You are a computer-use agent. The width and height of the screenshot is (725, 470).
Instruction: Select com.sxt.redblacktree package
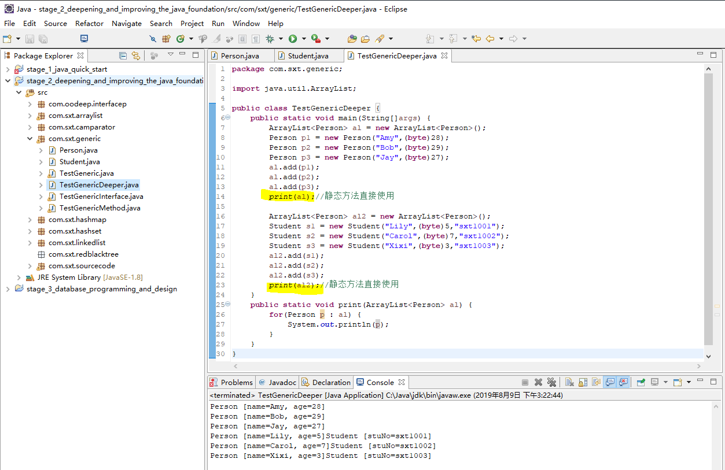(x=83, y=254)
